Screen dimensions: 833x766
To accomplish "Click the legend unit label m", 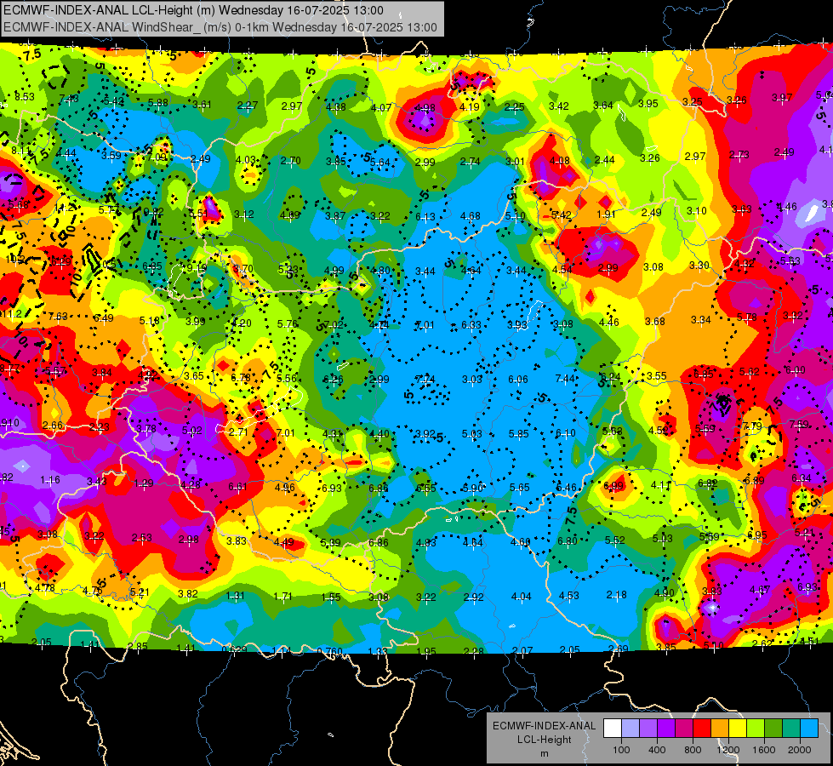I will 544,754.
